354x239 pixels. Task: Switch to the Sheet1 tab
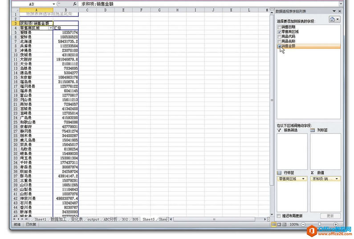click(x=40, y=219)
